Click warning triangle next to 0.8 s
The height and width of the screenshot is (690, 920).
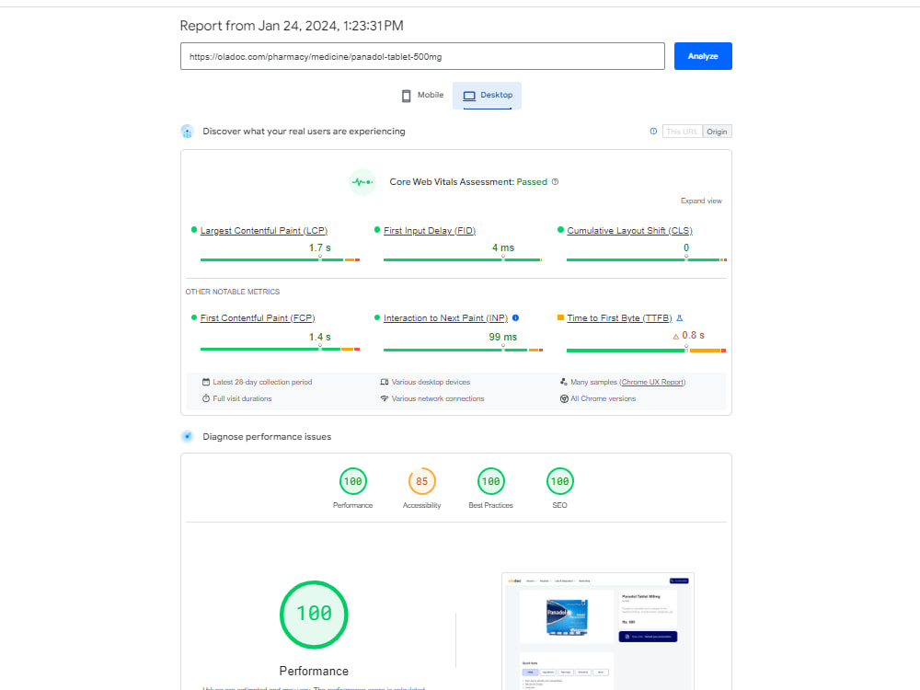676,336
